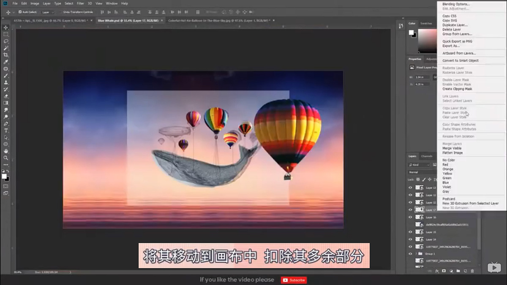Viewport: 507px width, 285px height.
Task: Select the Move tool
Action: click(6, 27)
